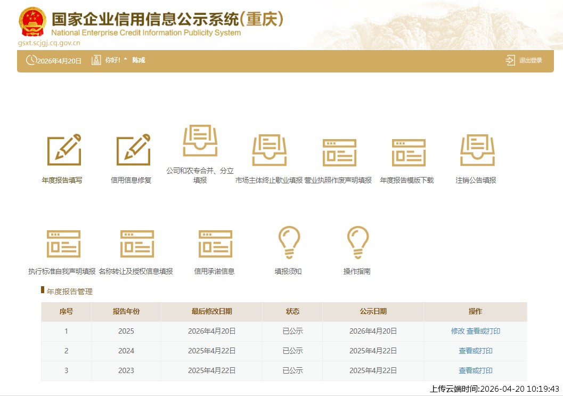The width and height of the screenshot is (563, 396).
Task: Open 查看或打印 for the 2023 report
Action: [475, 370]
